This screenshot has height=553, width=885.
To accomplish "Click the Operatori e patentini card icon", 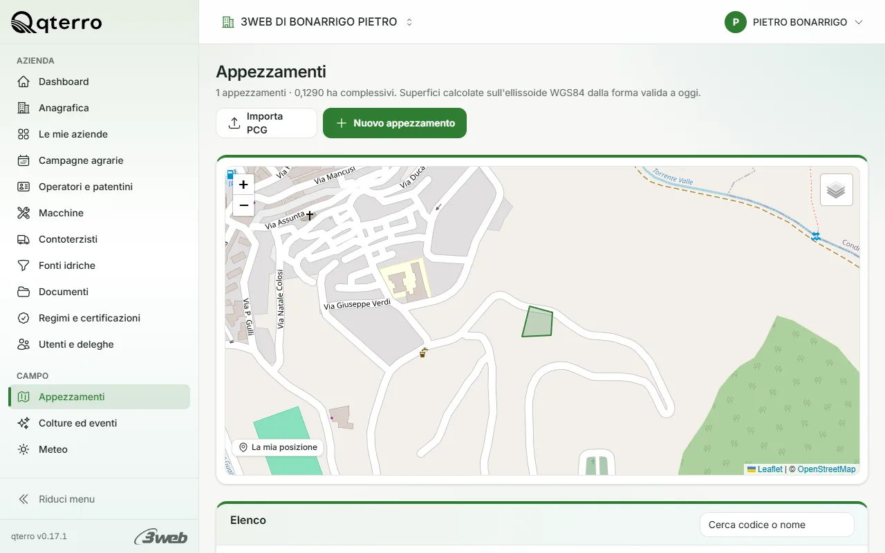I will [24, 187].
